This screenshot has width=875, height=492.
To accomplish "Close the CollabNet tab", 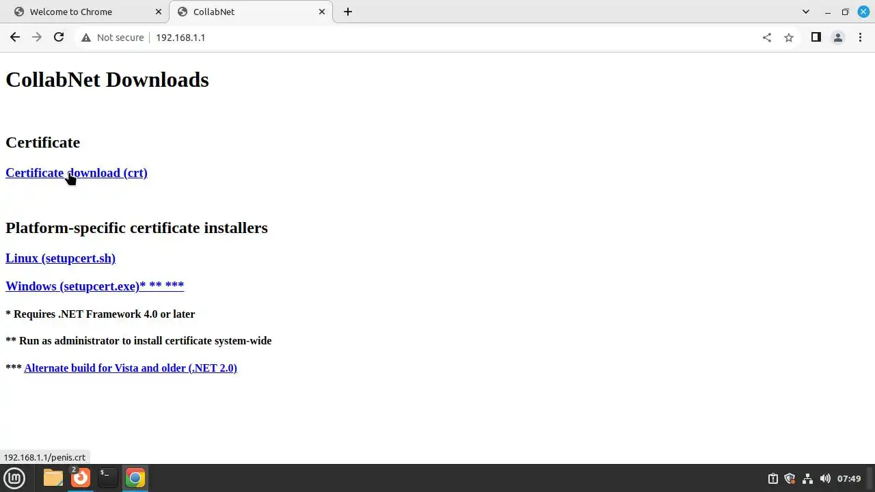I will (322, 12).
